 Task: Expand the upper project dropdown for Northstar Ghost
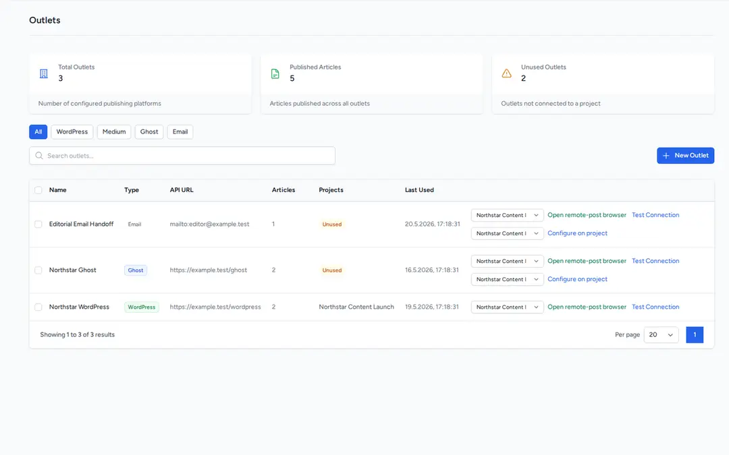(507, 261)
